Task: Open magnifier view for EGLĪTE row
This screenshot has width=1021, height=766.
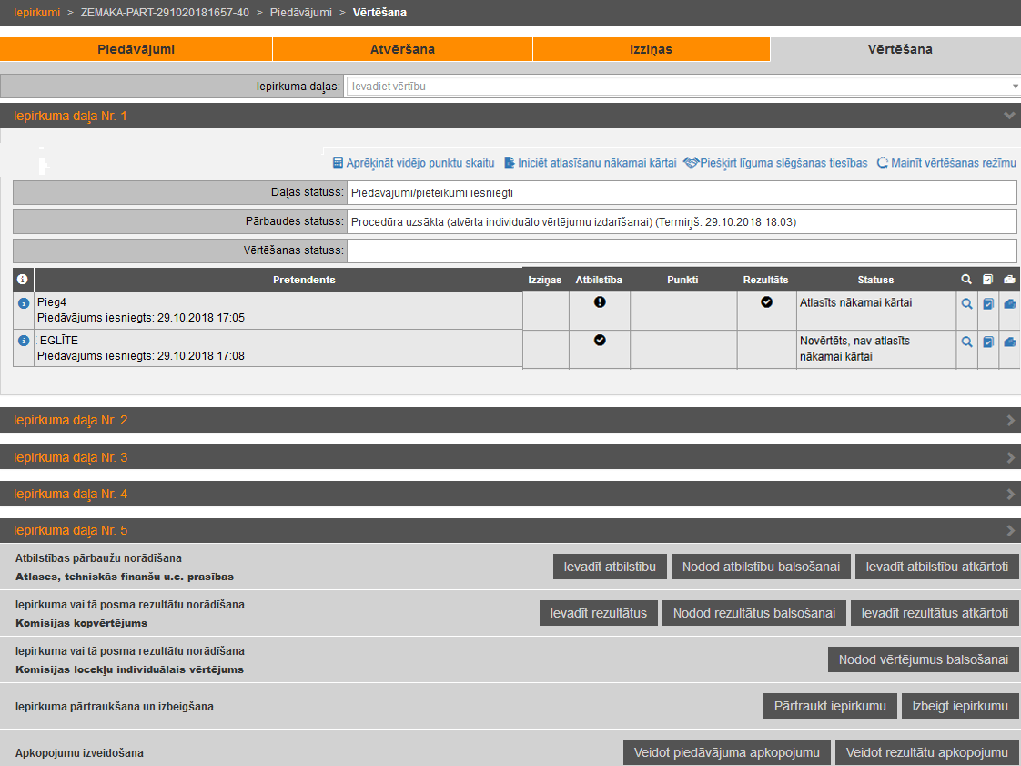Action: pyautogui.click(x=967, y=342)
